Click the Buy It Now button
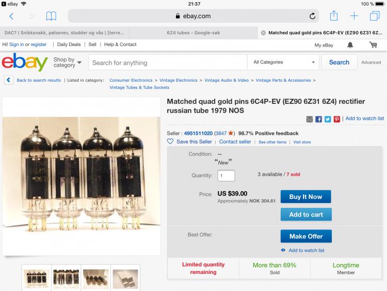 [x=305, y=197]
